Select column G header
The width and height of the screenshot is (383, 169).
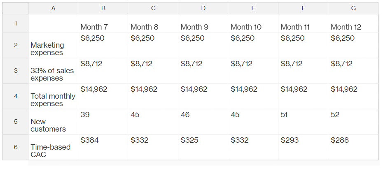click(x=353, y=8)
